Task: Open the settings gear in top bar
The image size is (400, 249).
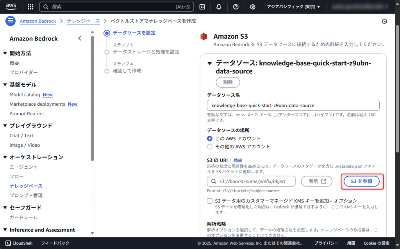Action: [253, 7]
